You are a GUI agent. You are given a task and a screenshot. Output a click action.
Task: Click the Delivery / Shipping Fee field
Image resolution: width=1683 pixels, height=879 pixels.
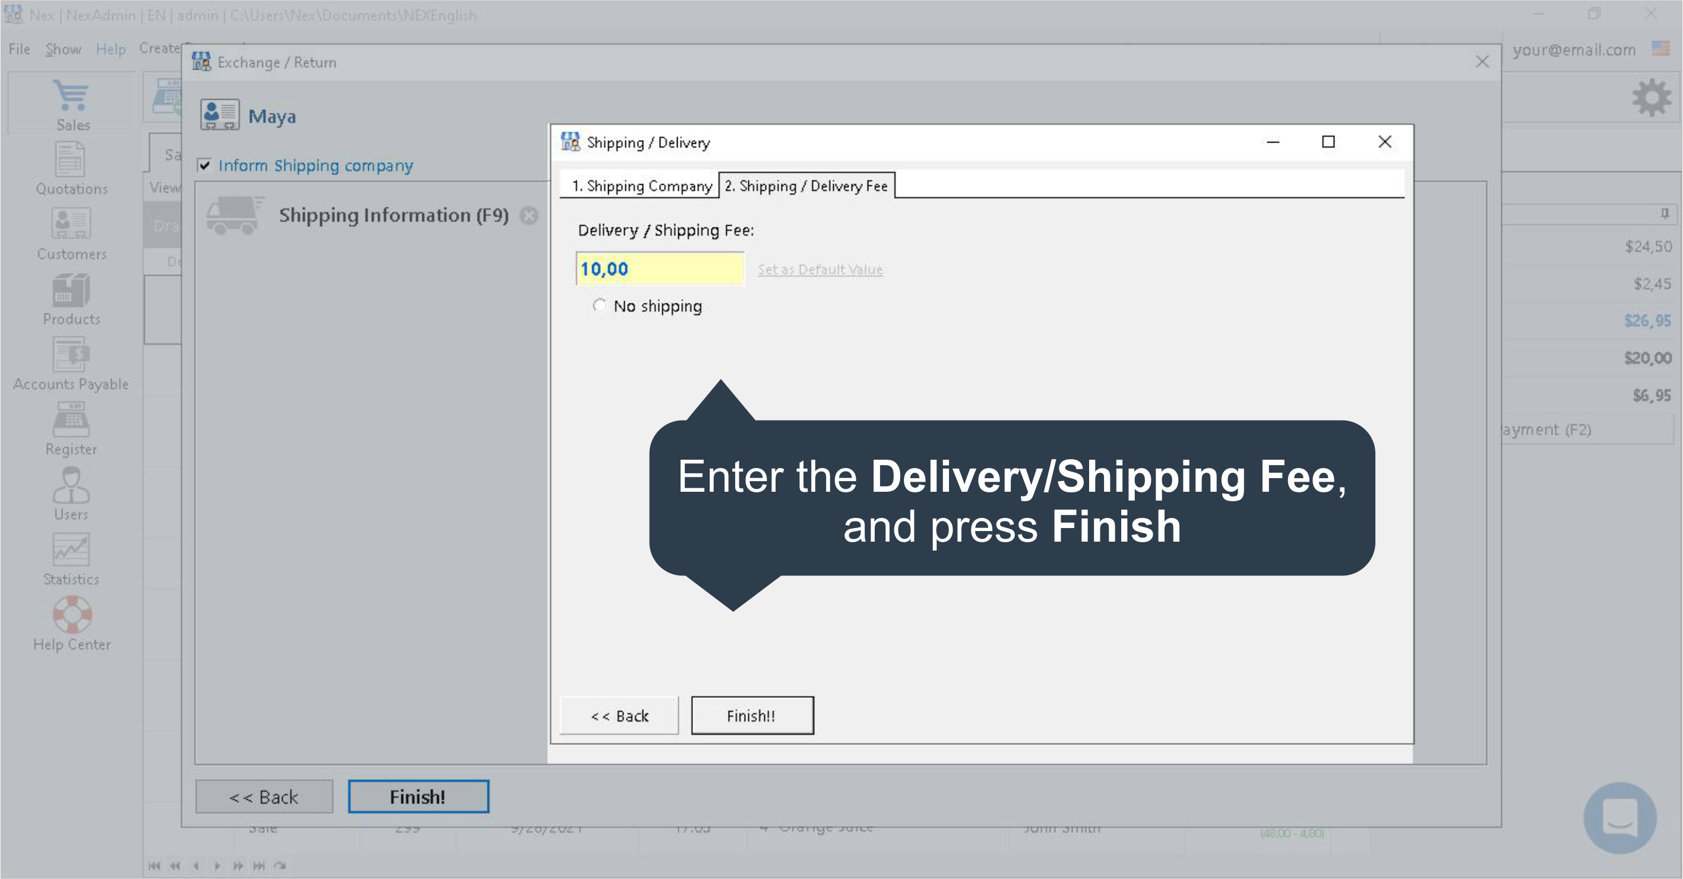coord(659,268)
